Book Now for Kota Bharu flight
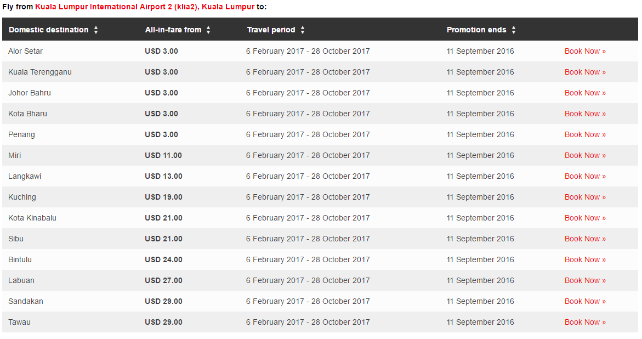This screenshot has width=642, height=339. click(x=585, y=114)
